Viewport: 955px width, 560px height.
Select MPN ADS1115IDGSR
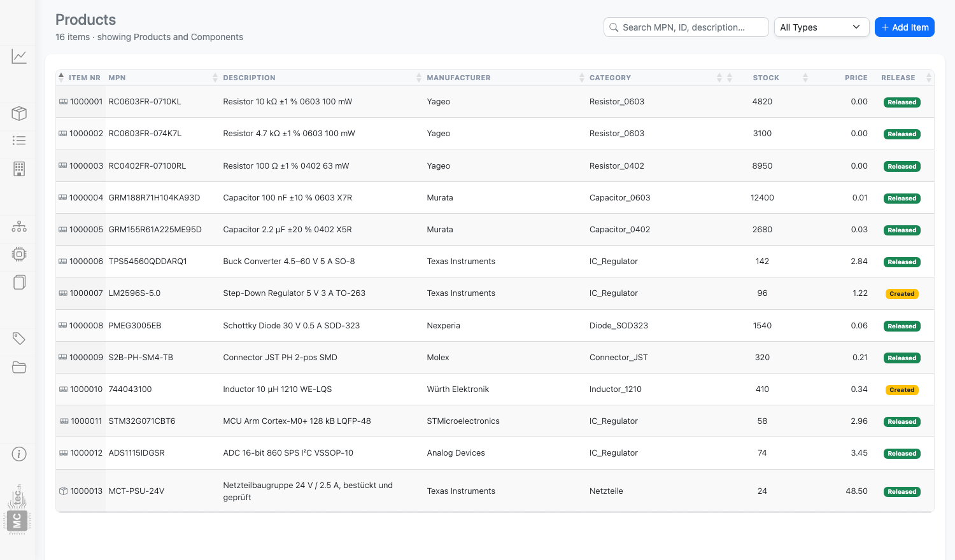[137, 453]
